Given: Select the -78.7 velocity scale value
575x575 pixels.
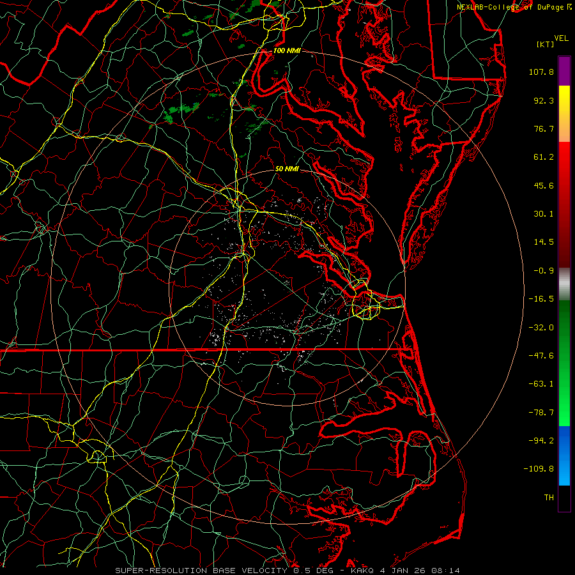Looking at the screenshot, I should [x=541, y=413].
